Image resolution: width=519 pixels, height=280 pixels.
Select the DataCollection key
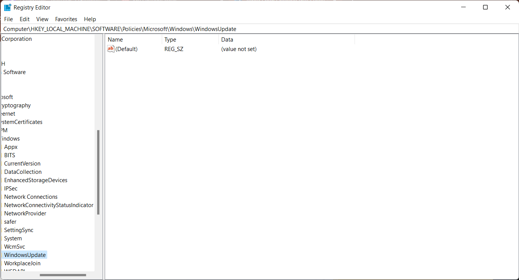(23, 172)
